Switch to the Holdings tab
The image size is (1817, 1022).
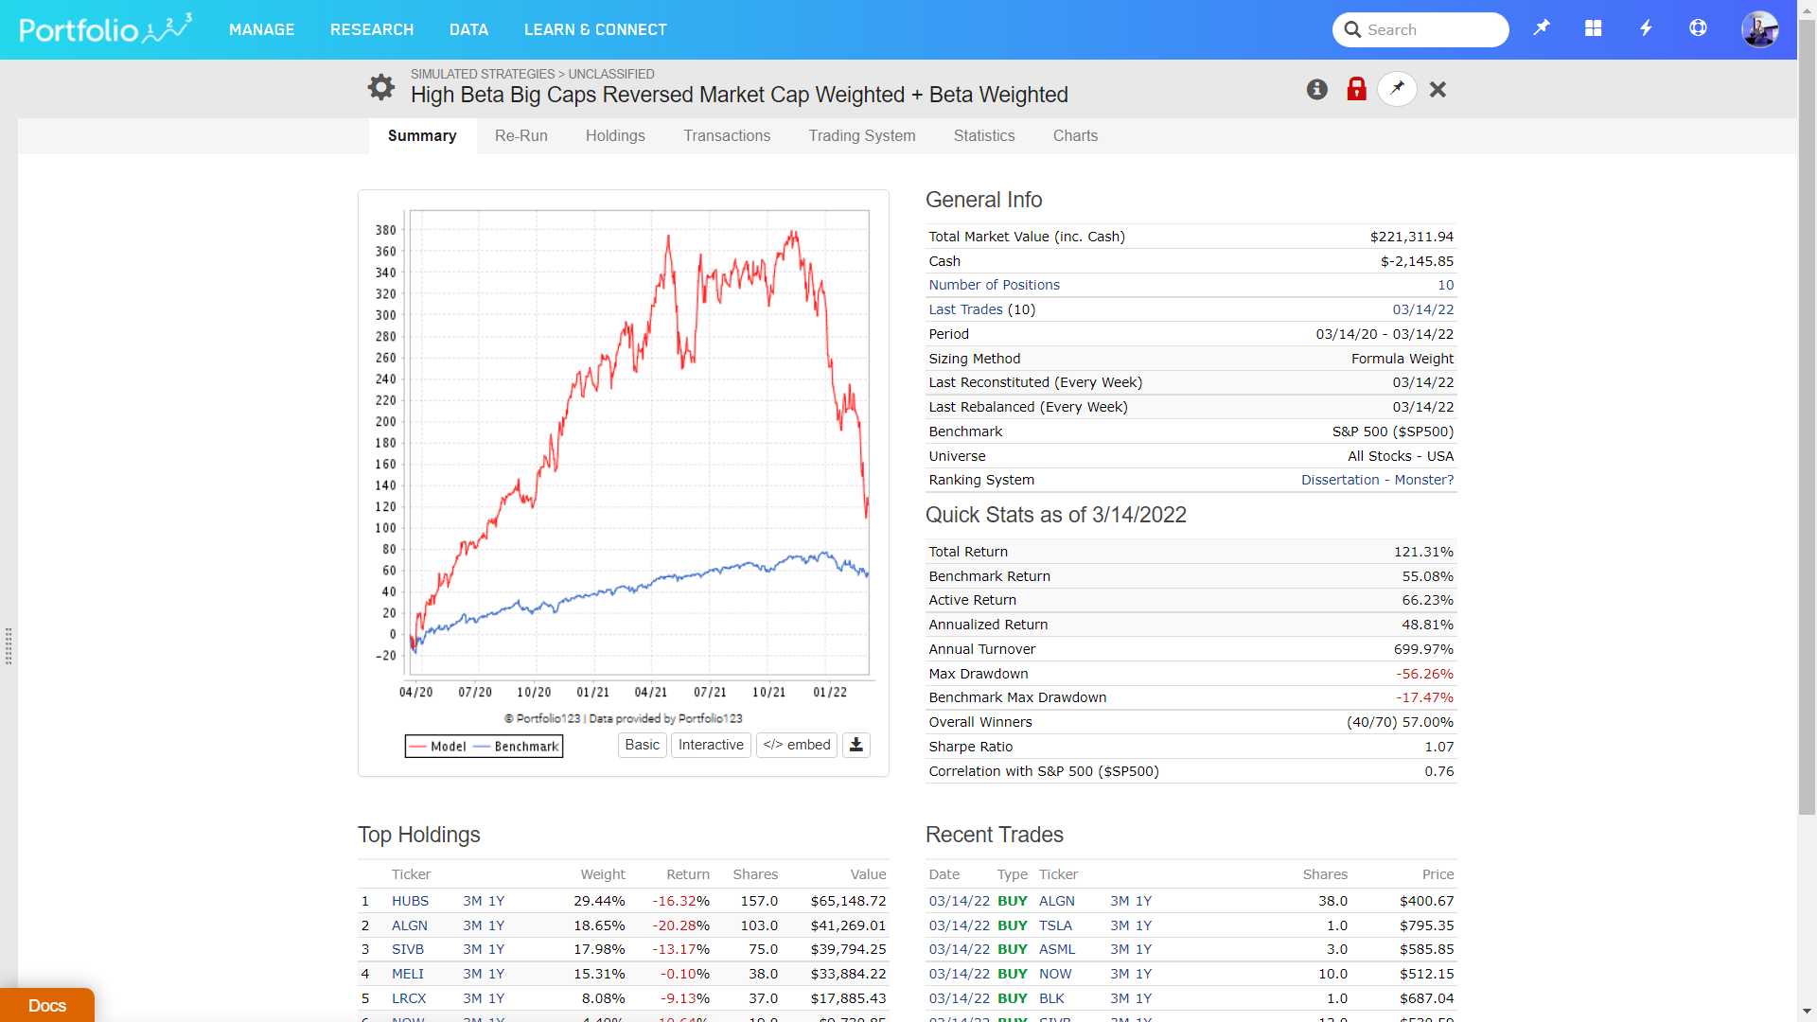615,136
